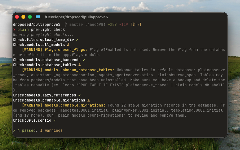Image resolution: width=240 pixels, height=150 pixels.
Task: Click the warning icon after models.prunable_migrations
Action: click(x=89, y=100)
